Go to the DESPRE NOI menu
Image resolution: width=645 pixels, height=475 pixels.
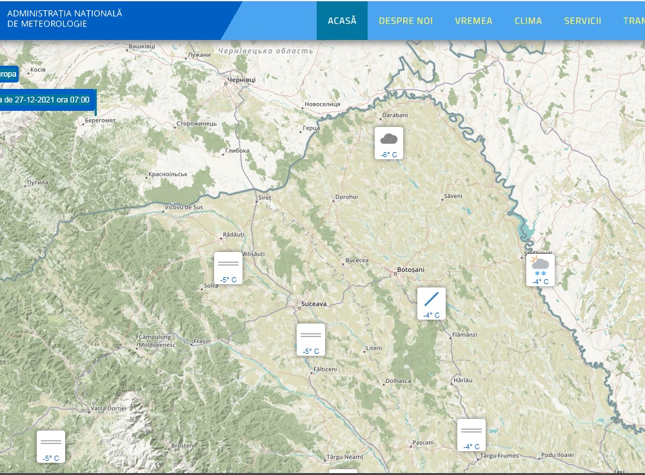(406, 21)
